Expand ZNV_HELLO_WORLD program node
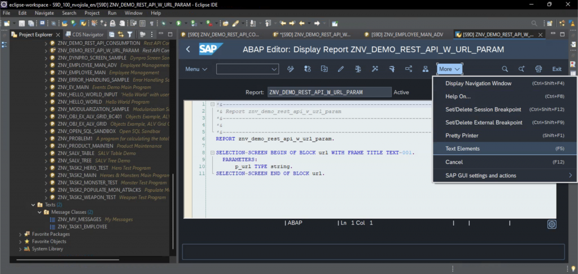The width and height of the screenshot is (578, 274). [46, 101]
